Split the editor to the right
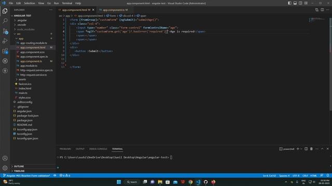332x186 pixels. 322,10
